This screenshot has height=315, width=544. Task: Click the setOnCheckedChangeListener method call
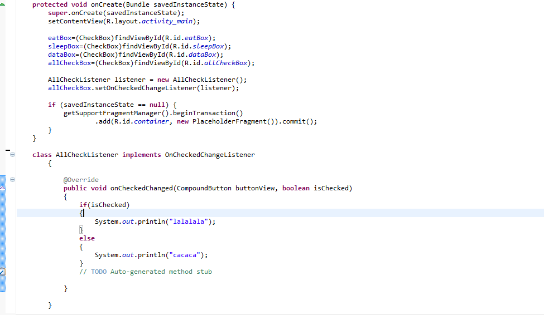pos(146,88)
